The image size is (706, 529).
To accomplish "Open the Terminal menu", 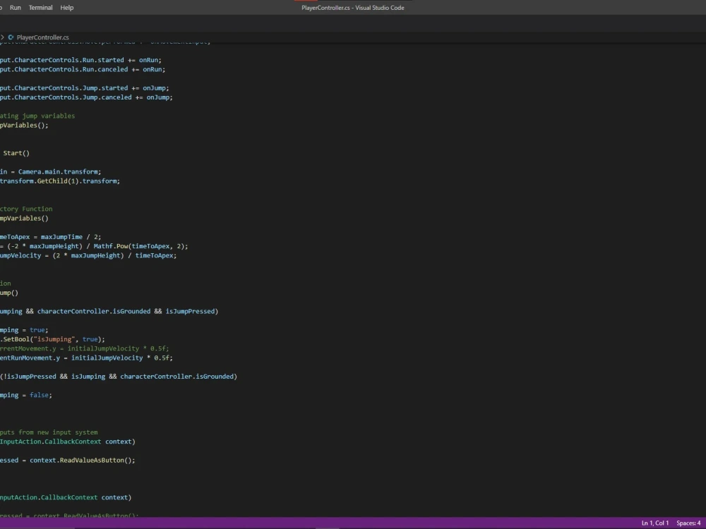I will coord(40,8).
